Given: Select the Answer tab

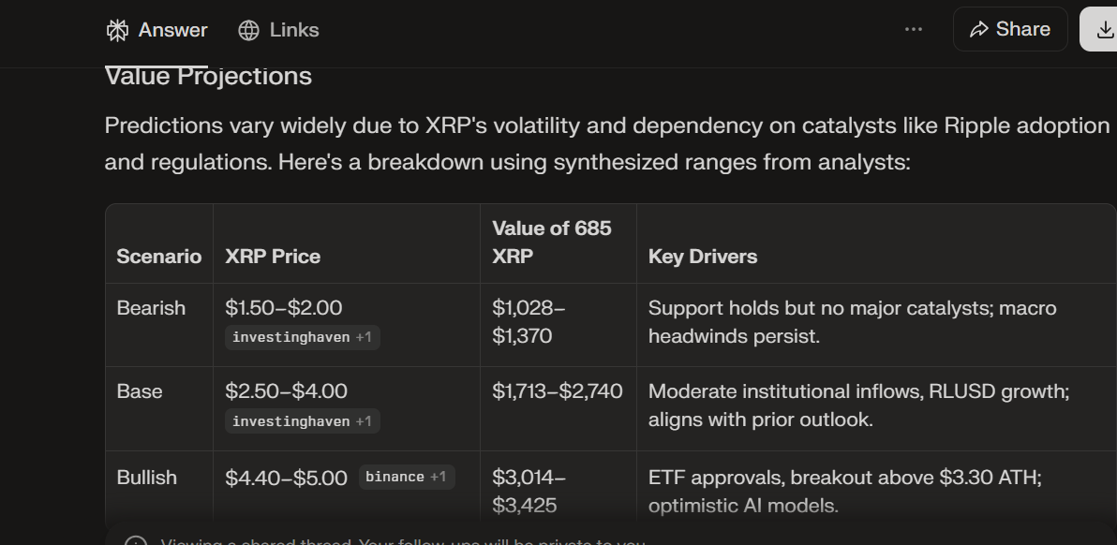Looking at the screenshot, I should (172, 29).
